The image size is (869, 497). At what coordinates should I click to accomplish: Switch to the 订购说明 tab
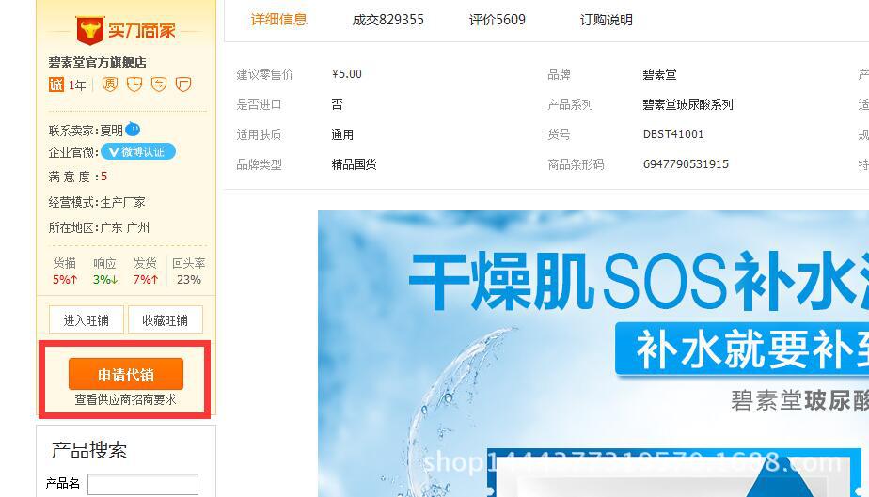coord(607,20)
